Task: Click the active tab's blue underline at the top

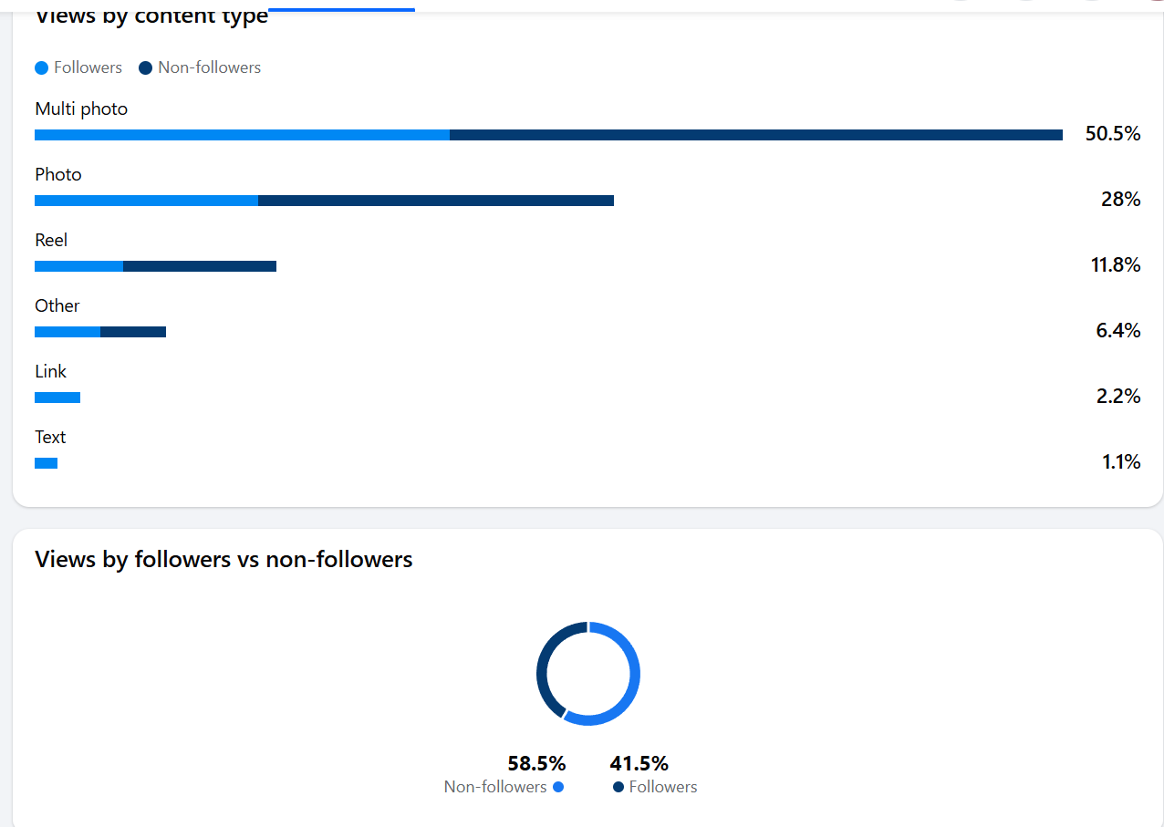Action: 341,9
